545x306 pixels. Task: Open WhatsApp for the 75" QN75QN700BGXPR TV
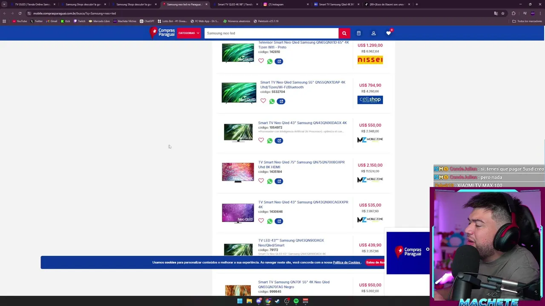270,181
